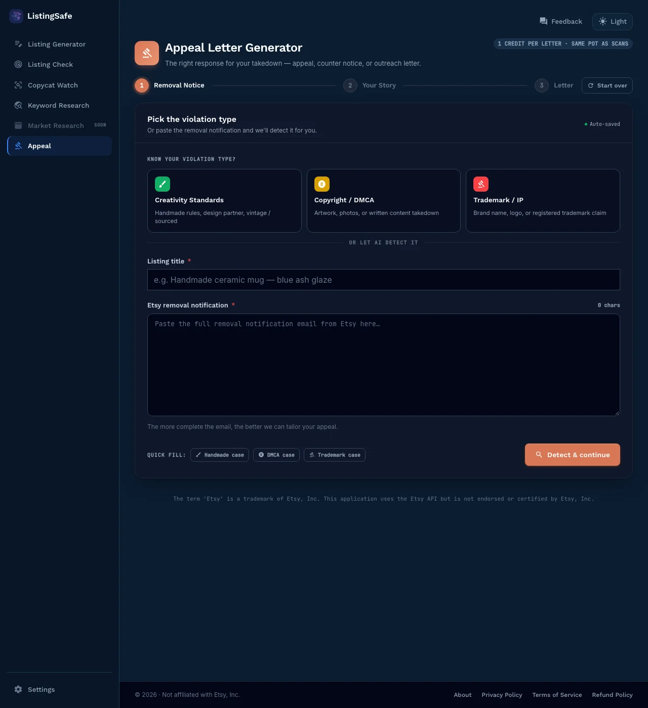Image resolution: width=648 pixels, height=708 pixels.
Task: Click the Market Research store icon
Action: [18, 125]
